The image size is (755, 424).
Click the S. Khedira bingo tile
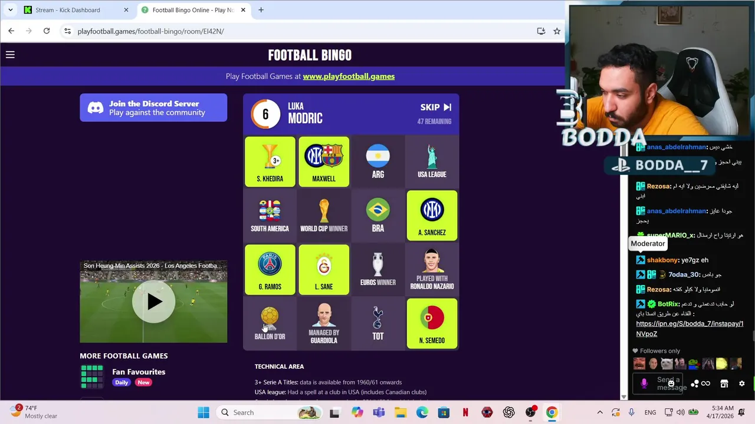click(270, 162)
